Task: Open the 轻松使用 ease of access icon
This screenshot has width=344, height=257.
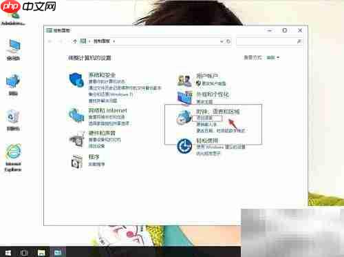Action: click(x=184, y=146)
